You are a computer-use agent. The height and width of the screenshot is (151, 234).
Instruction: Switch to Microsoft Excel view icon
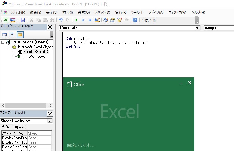pyautogui.click(x=6, y=20)
